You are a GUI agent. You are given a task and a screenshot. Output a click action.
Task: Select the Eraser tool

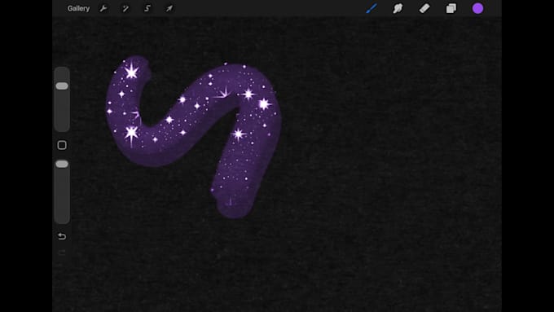(x=424, y=8)
